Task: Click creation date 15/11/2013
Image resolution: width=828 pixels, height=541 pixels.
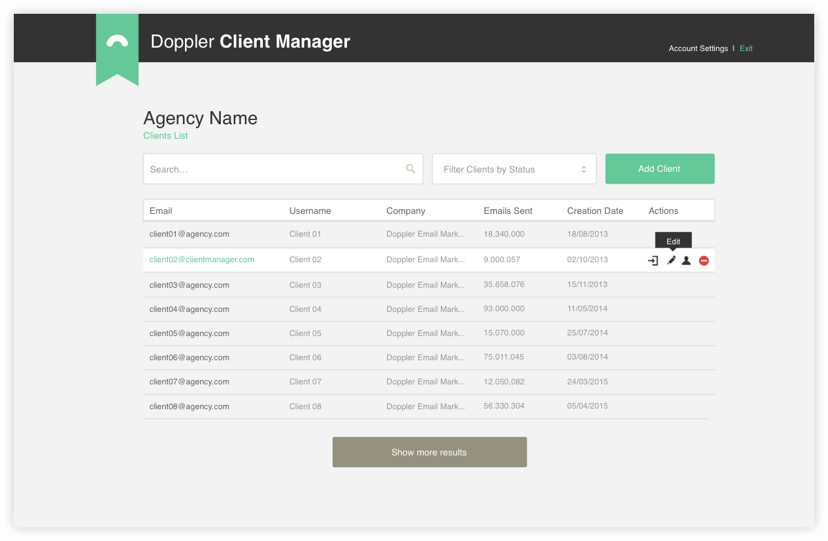Action: (588, 284)
